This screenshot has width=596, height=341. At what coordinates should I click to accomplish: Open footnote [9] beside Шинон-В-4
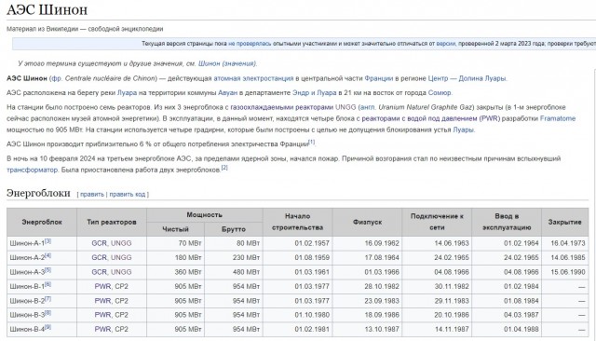pos(47,327)
